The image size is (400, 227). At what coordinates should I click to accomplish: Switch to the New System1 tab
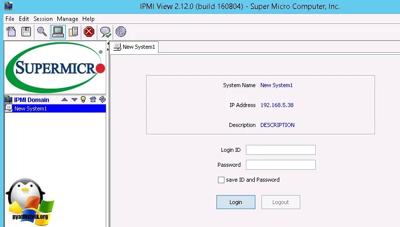pyautogui.click(x=134, y=47)
